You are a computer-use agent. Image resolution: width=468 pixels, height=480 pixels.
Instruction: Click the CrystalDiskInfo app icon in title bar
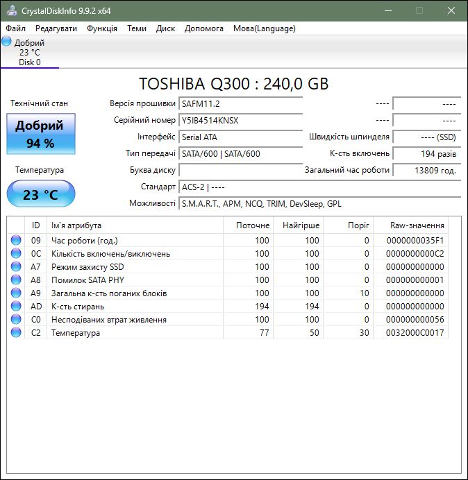[x=12, y=10]
